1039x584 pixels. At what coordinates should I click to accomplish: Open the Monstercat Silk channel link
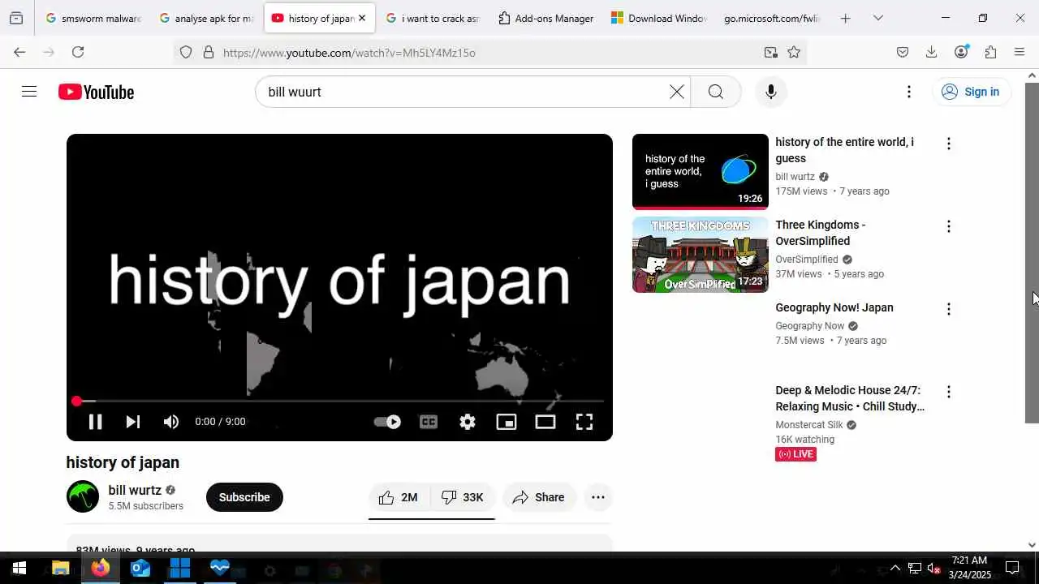(x=809, y=425)
